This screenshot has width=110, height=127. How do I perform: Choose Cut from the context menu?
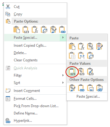point(35,7)
